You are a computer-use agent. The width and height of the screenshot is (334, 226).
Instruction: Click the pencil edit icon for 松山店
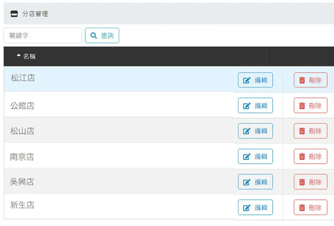(247, 131)
